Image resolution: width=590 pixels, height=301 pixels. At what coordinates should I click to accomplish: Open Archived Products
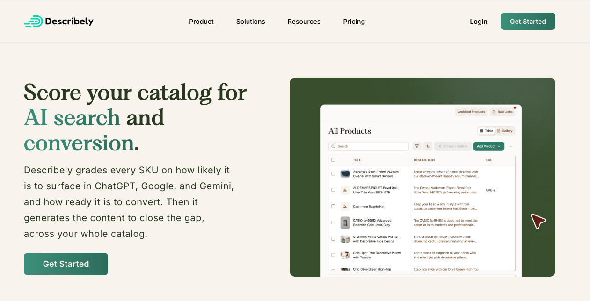471,112
